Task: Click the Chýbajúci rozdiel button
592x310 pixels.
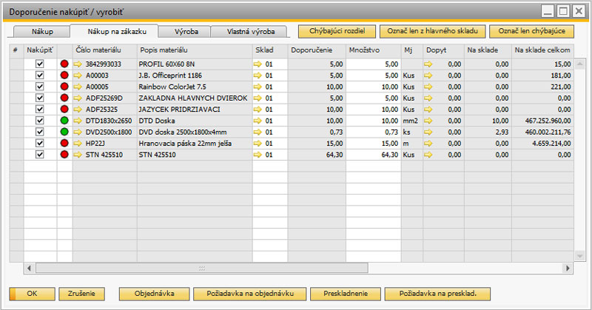Action: 337,32
